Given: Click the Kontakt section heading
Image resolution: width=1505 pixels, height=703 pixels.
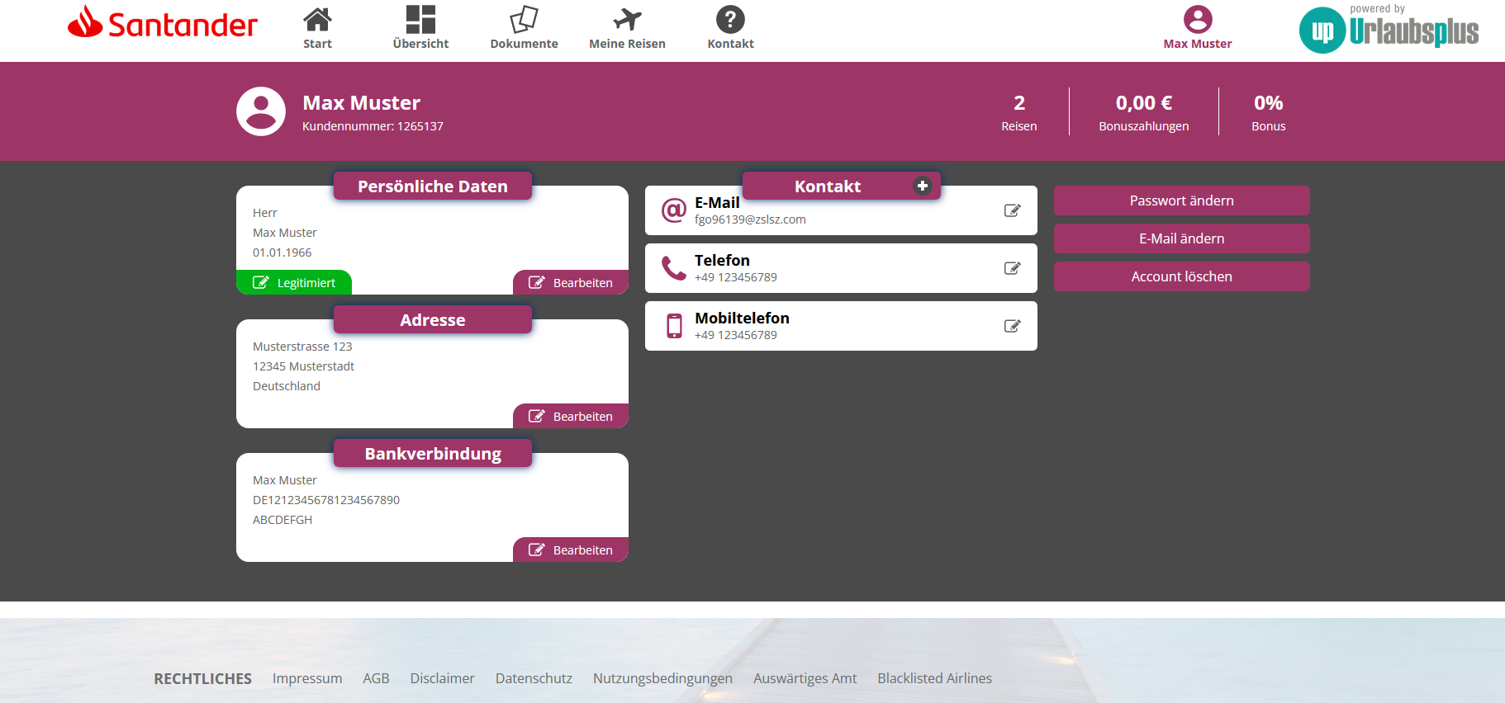Looking at the screenshot, I should point(828,186).
